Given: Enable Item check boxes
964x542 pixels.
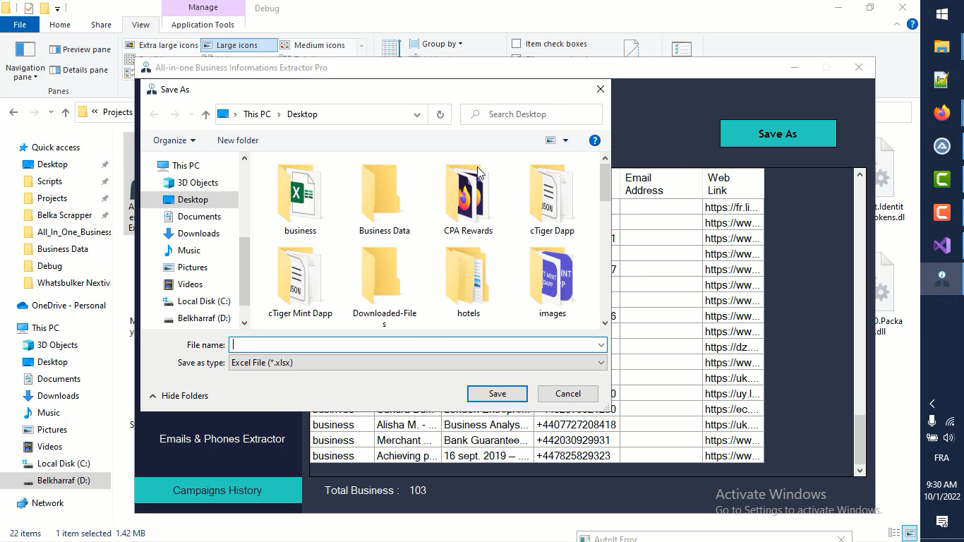Looking at the screenshot, I should click(x=517, y=44).
